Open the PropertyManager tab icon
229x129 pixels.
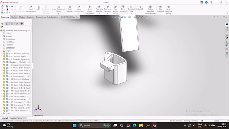(7, 24)
